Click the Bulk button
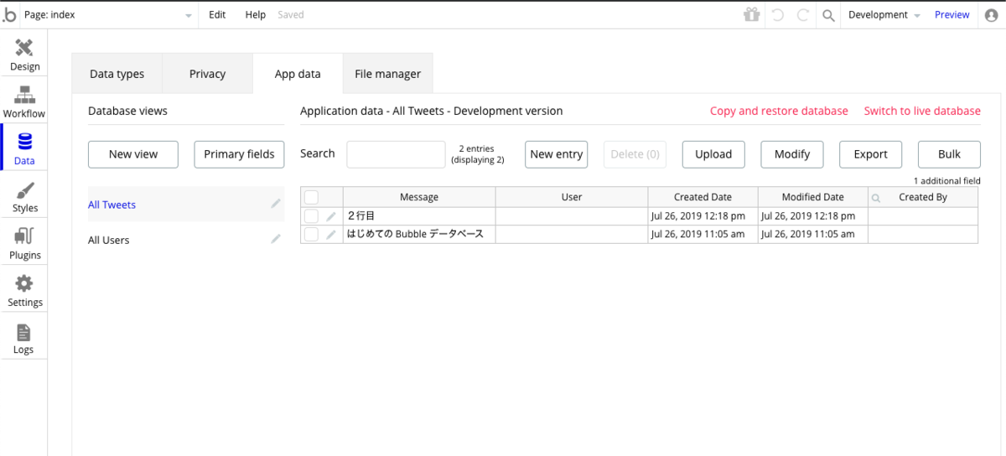The width and height of the screenshot is (1006, 456). point(949,154)
